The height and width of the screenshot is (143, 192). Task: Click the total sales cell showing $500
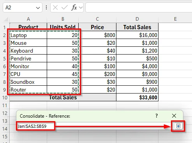click(137, 58)
